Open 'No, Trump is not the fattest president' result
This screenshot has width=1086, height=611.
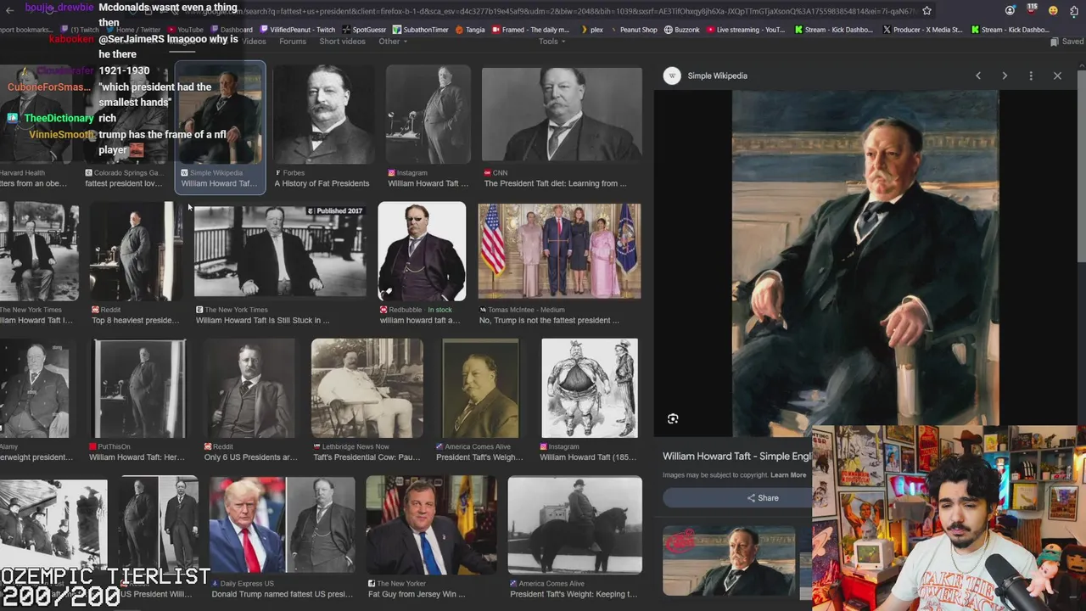pyautogui.click(x=560, y=264)
